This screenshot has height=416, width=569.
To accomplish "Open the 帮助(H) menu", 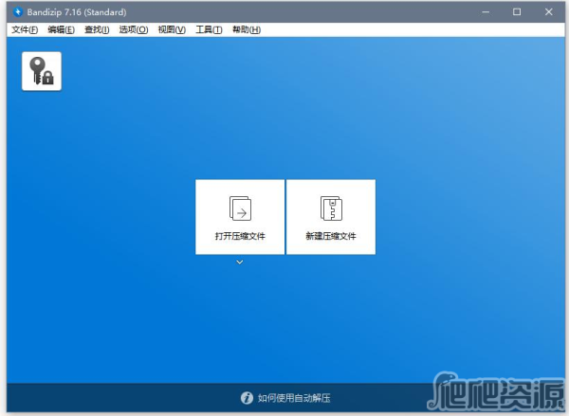I will (246, 29).
